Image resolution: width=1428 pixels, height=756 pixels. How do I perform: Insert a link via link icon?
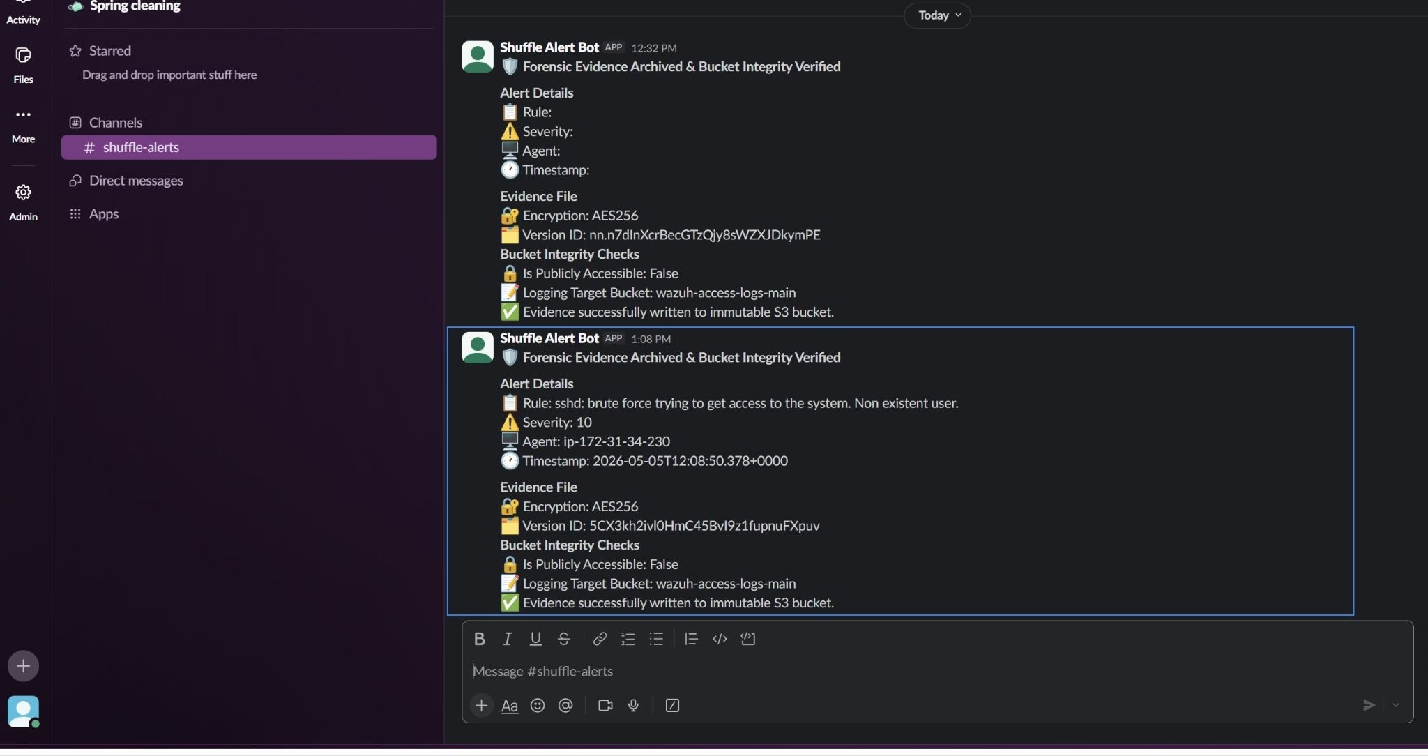(600, 639)
